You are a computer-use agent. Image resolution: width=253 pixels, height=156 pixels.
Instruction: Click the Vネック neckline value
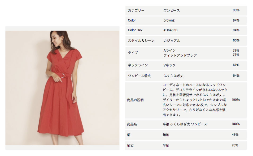(x=169, y=65)
